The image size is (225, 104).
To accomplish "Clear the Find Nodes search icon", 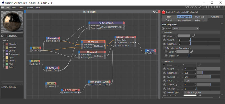I will (x=2, y=36).
